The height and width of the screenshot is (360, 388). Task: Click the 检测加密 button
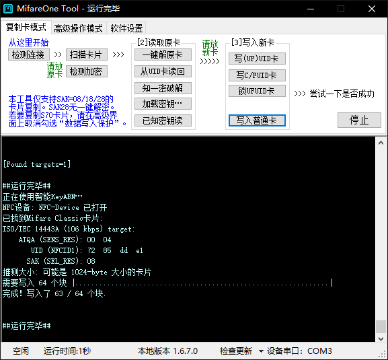coord(86,71)
